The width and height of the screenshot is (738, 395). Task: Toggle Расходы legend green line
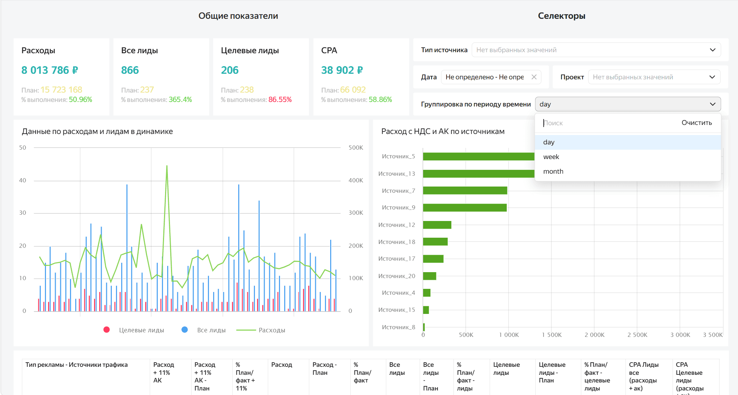coord(246,330)
